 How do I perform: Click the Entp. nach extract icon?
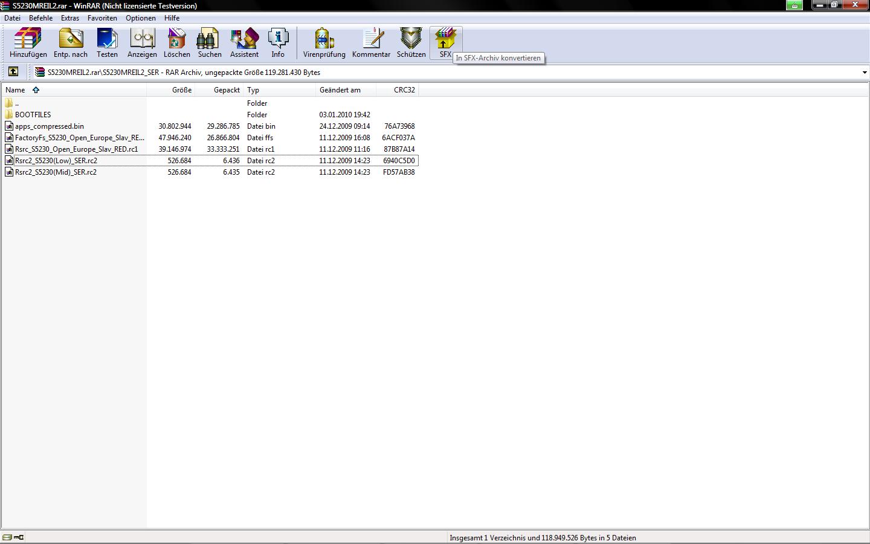click(71, 39)
